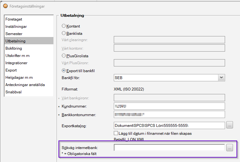Screen dimensions: 240x162
Task: Open the Företaget settings section
Action: point(29,19)
